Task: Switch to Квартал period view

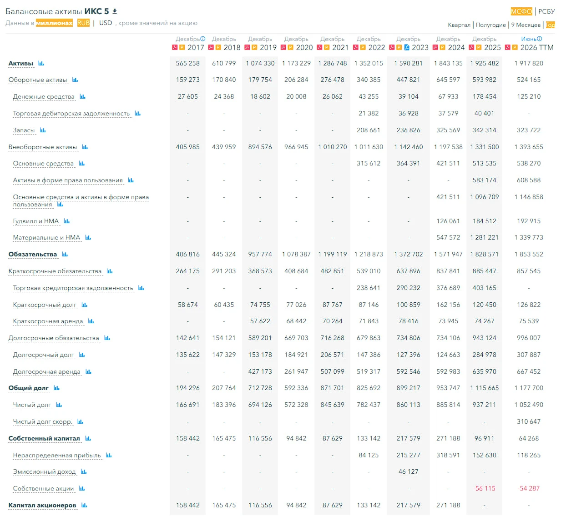Action: [459, 25]
